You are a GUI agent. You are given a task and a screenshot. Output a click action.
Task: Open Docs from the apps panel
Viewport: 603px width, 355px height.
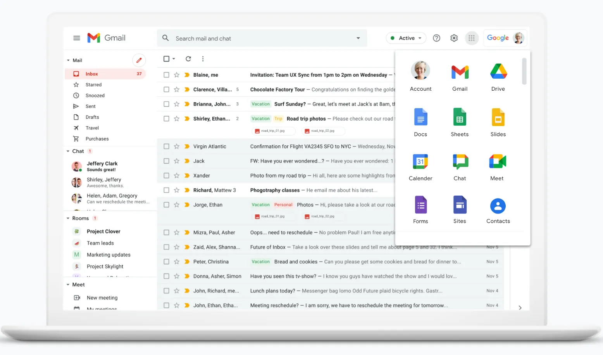420,122
